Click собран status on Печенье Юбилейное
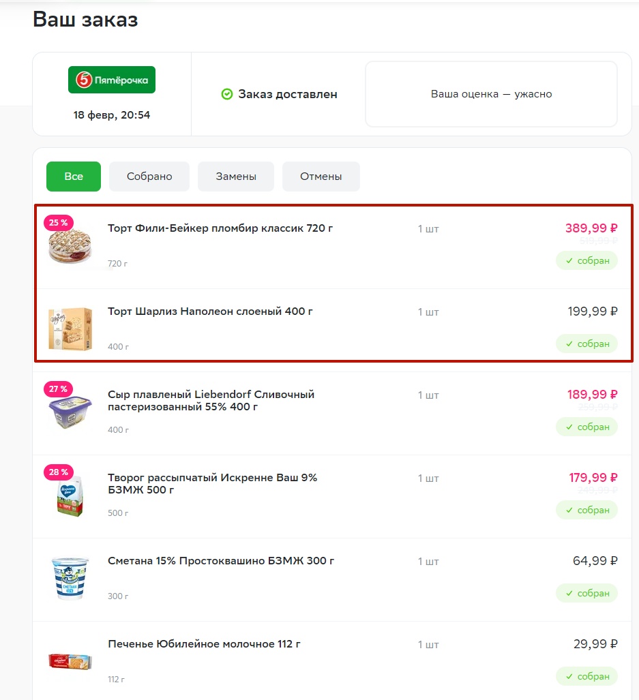Image resolution: width=639 pixels, height=700 pixels. click(586, 676)
